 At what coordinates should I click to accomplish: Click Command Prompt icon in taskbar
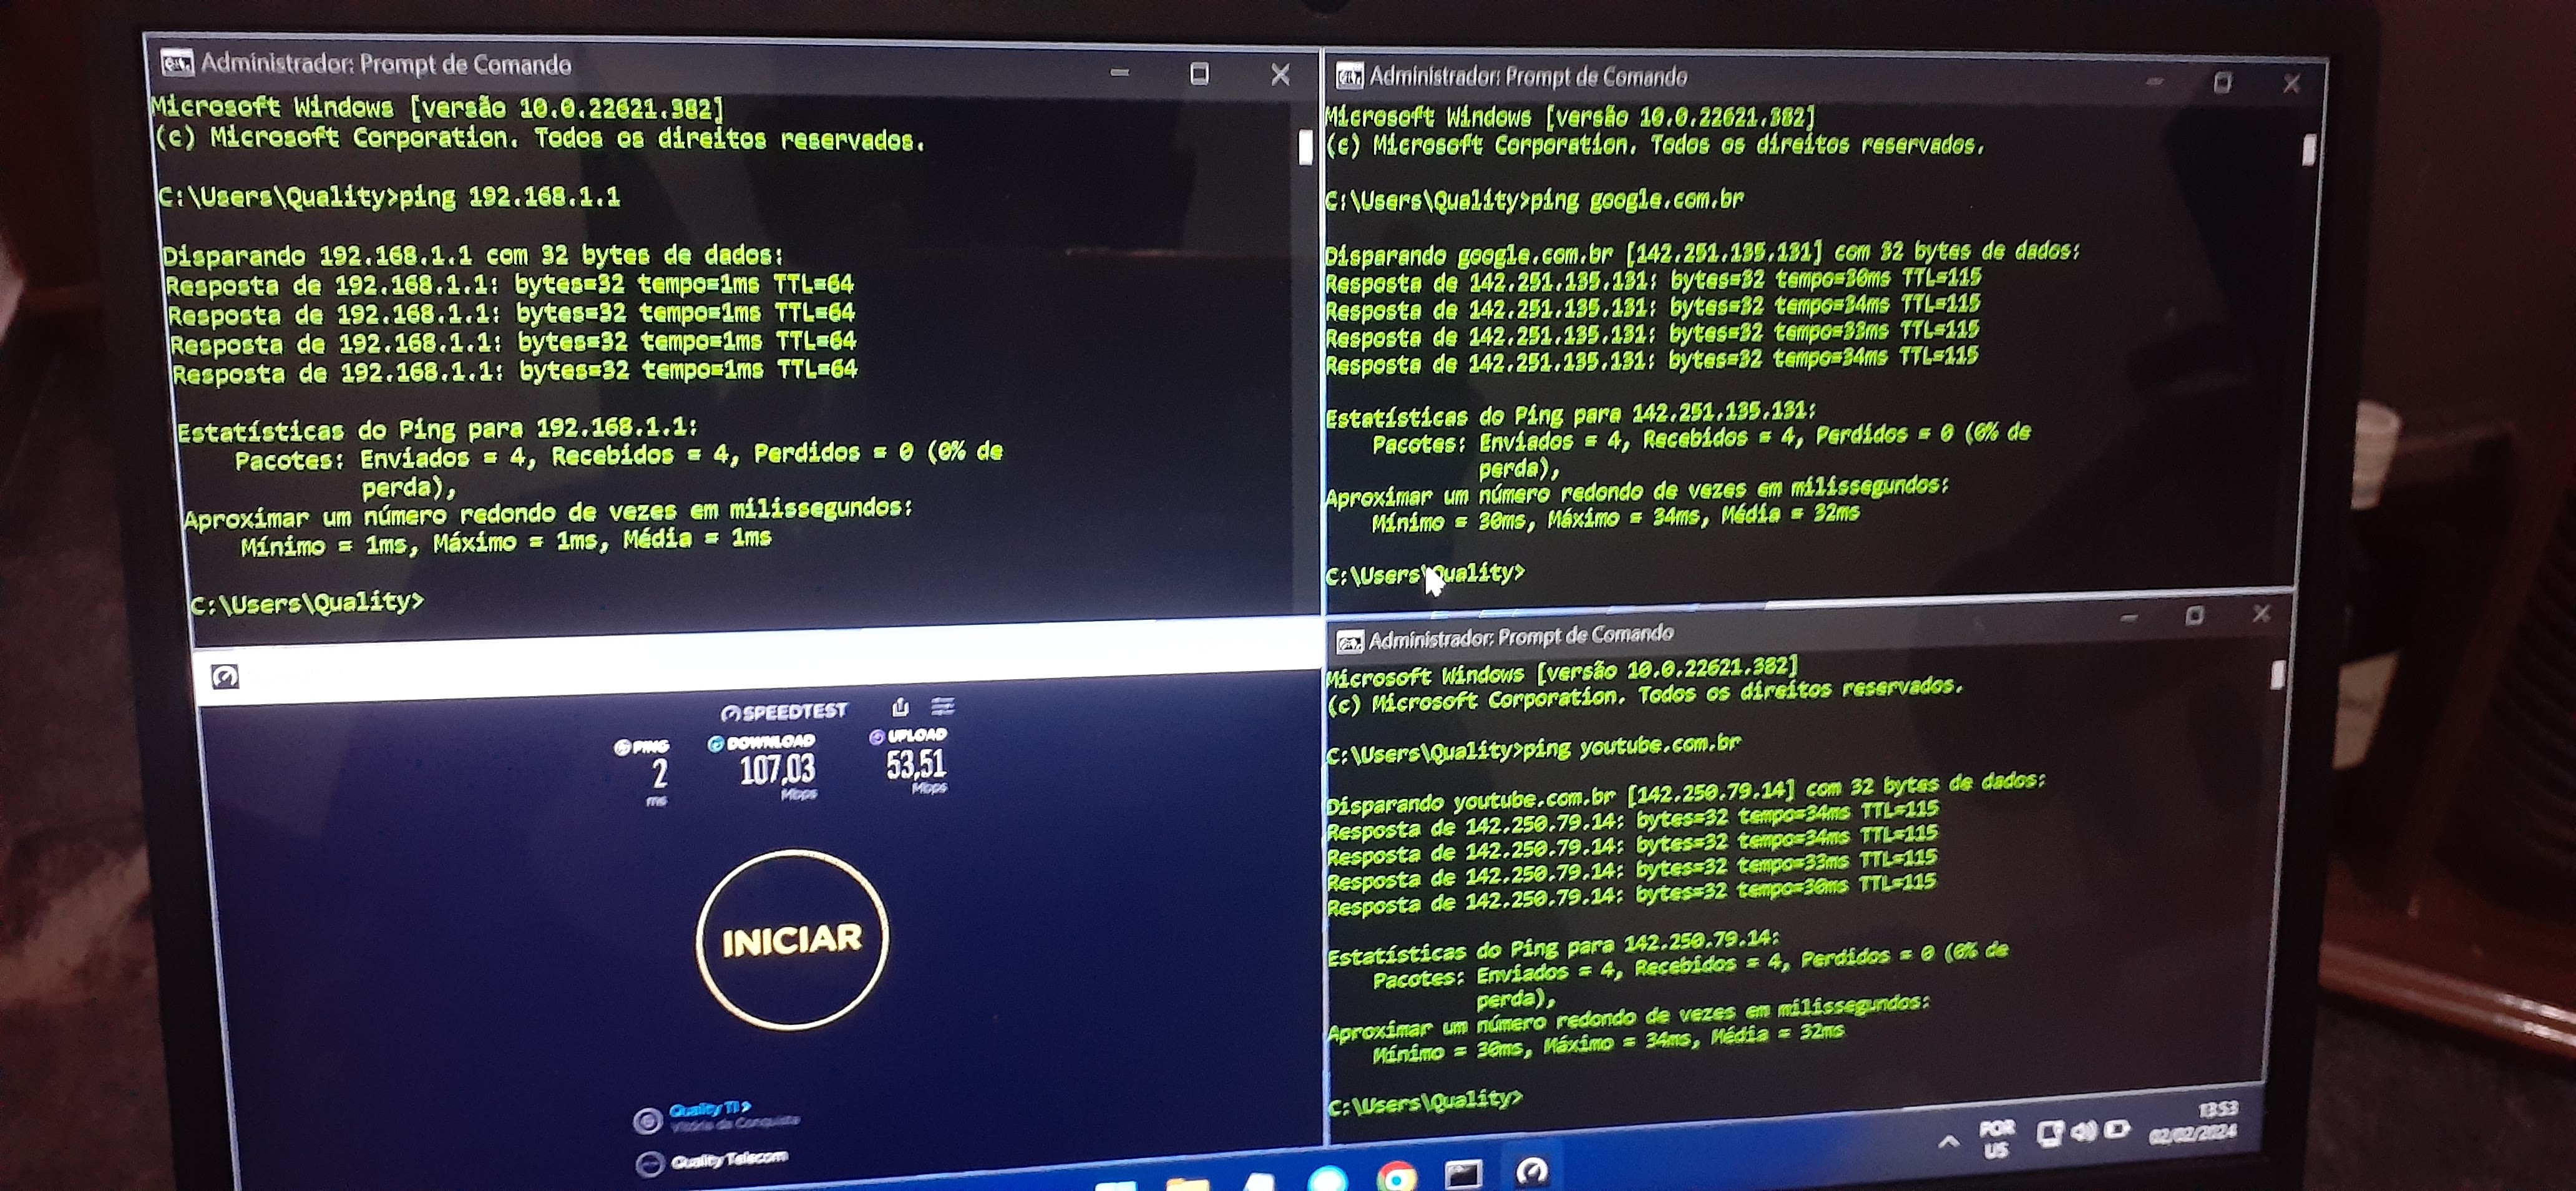click(1463, 1174)
